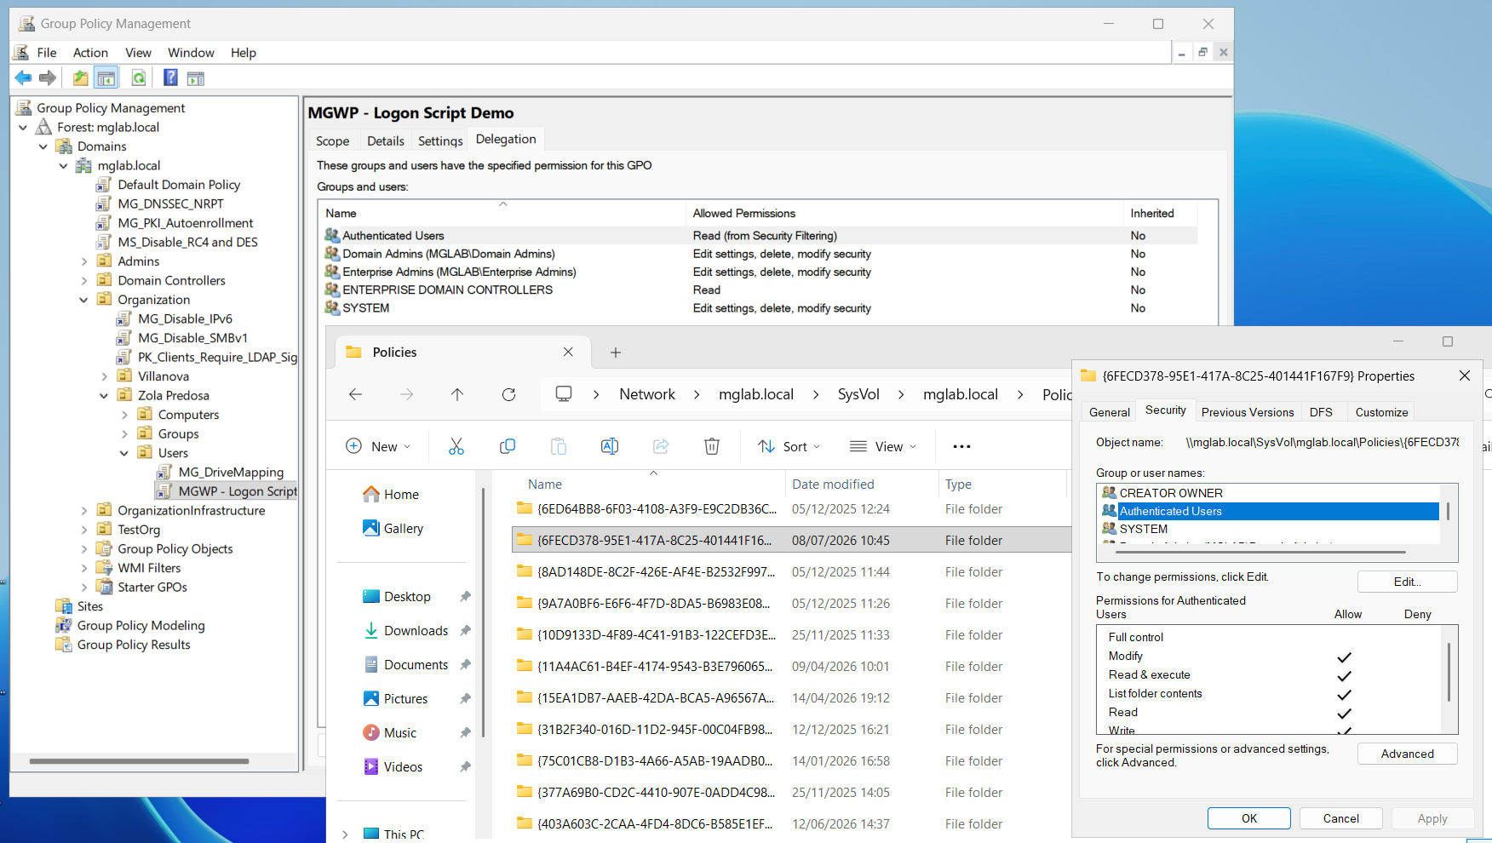The height and width of the screenshot is (843, 1492).
Task: Expand the Computers OU under Zola Predosa
Action: (x=124, y=415)
